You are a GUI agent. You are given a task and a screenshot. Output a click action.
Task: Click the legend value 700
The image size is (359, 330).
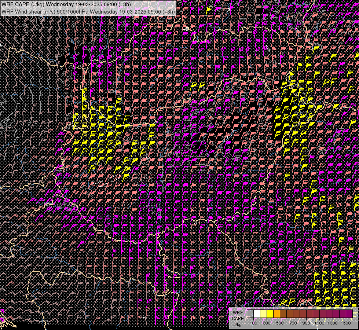(x=293, y=323)
